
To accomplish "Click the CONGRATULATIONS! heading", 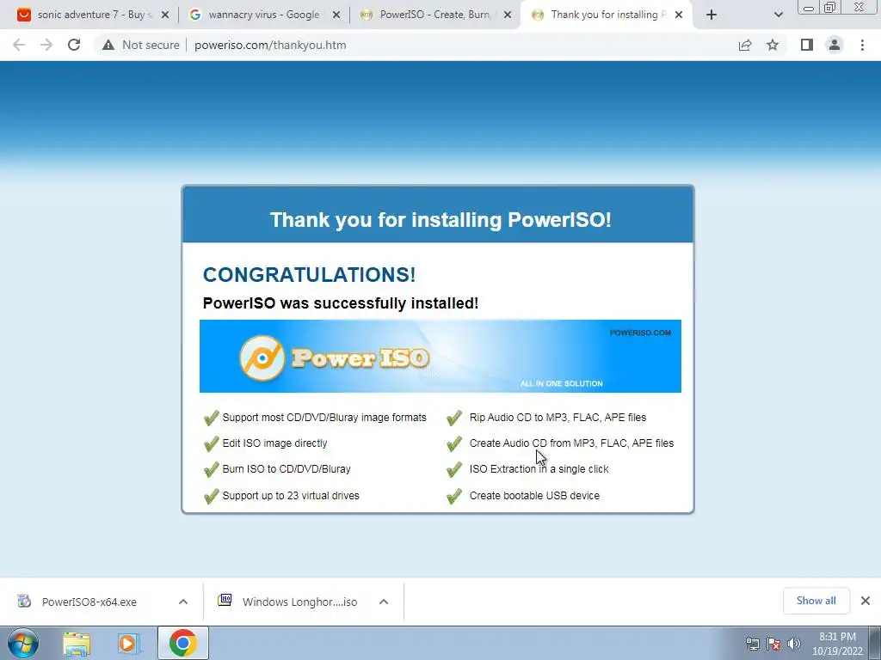I will 309,275.
